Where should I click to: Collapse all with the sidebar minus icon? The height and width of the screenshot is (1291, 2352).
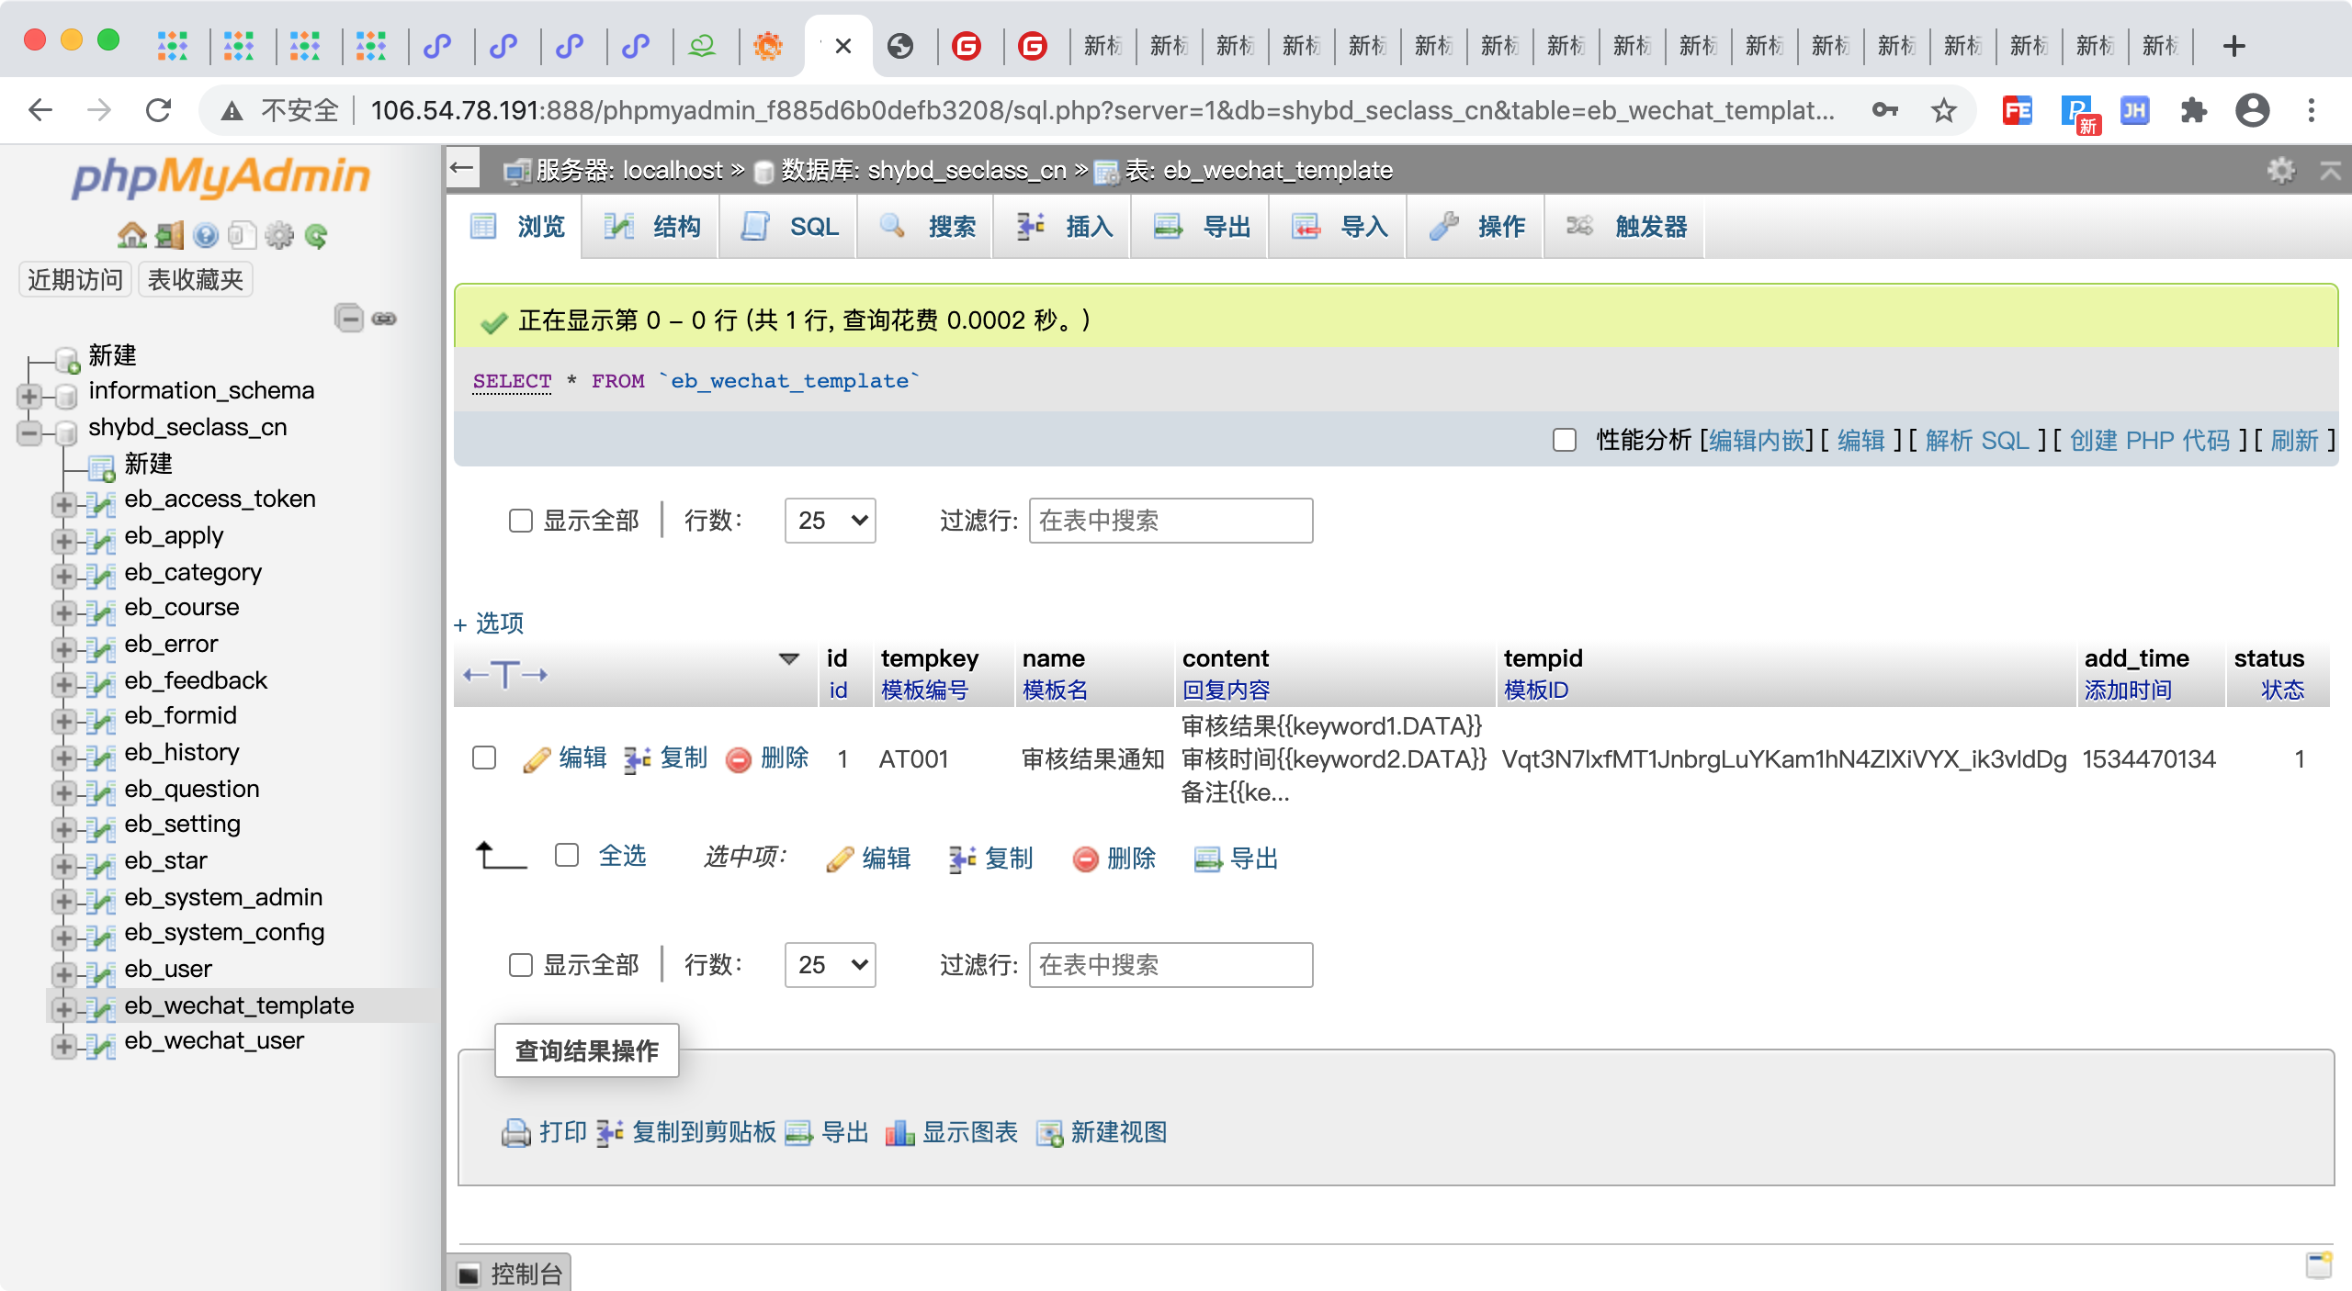(x=349, y=319)
